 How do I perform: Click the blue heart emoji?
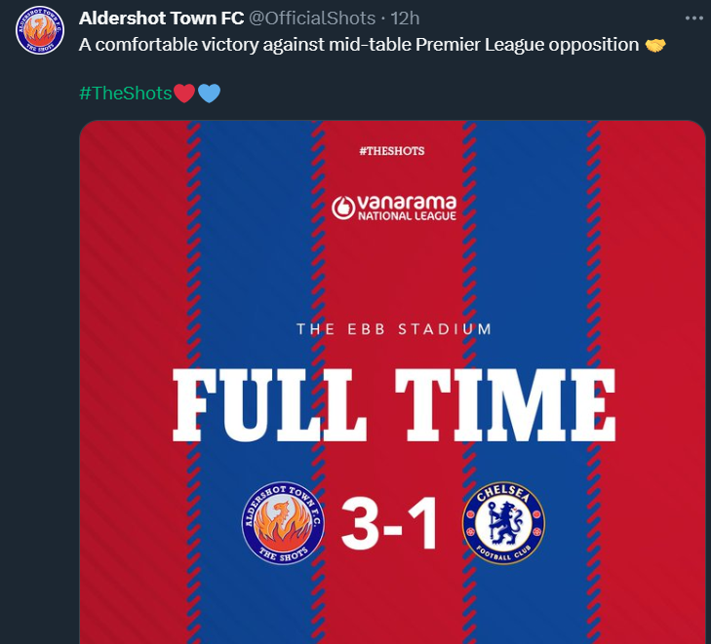pos(209,94)
